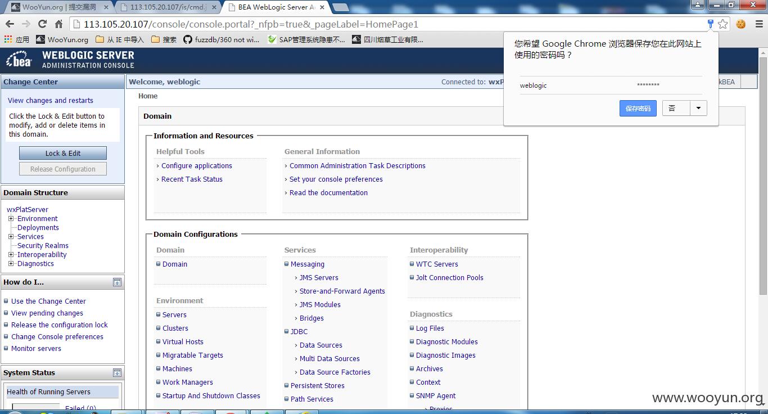The height and width of the screenshot is (414, 768).
Task: Toggle the System Status panel collapse icon
Action: point(117,373)
